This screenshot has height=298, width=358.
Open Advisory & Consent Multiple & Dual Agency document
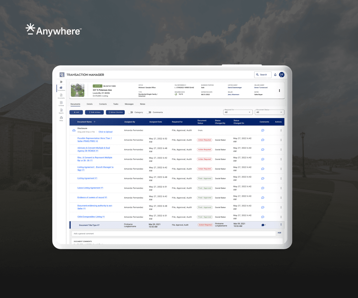(94, 149)
